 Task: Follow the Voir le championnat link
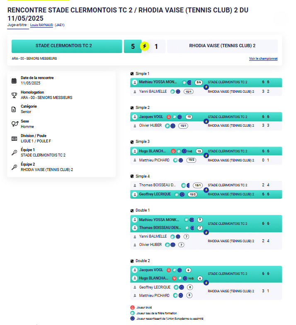[x=263, y=59]
